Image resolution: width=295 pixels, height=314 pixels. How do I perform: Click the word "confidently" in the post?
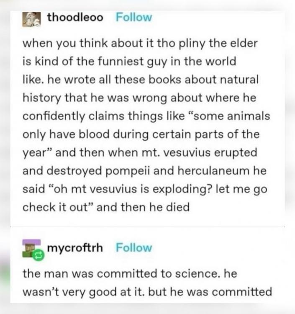click(54, 116)
